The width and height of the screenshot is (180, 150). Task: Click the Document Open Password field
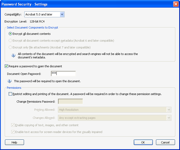click(63, 74)
